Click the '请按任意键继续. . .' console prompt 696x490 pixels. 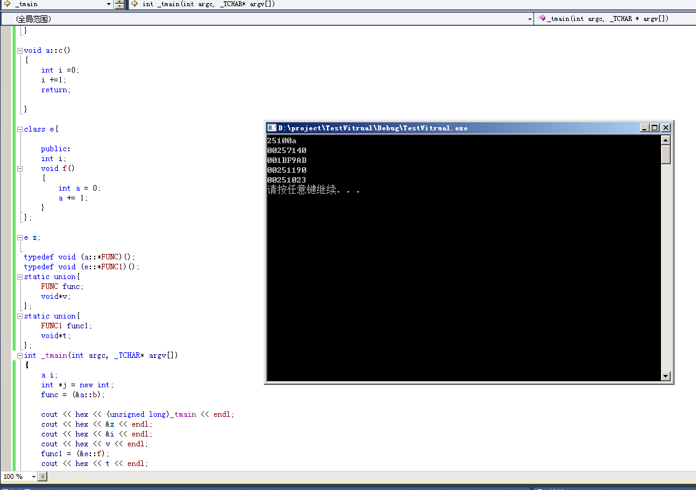[314, 190]
